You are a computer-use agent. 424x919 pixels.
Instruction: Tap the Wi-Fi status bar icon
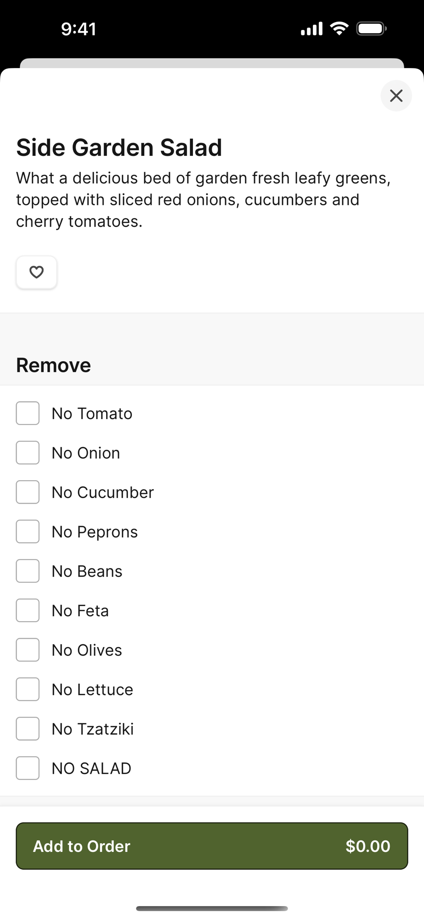[339, 29]
